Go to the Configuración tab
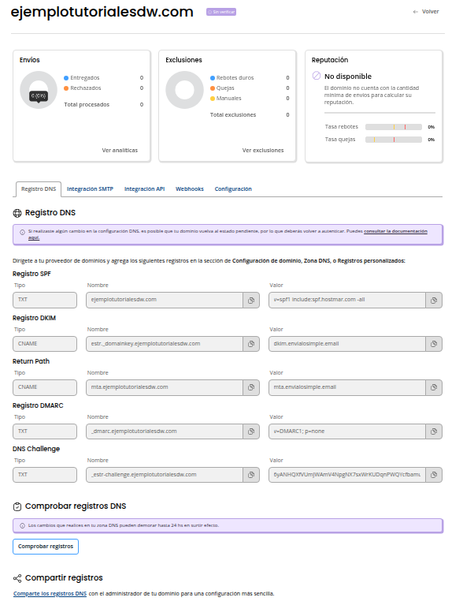 (x=233, y=189)
